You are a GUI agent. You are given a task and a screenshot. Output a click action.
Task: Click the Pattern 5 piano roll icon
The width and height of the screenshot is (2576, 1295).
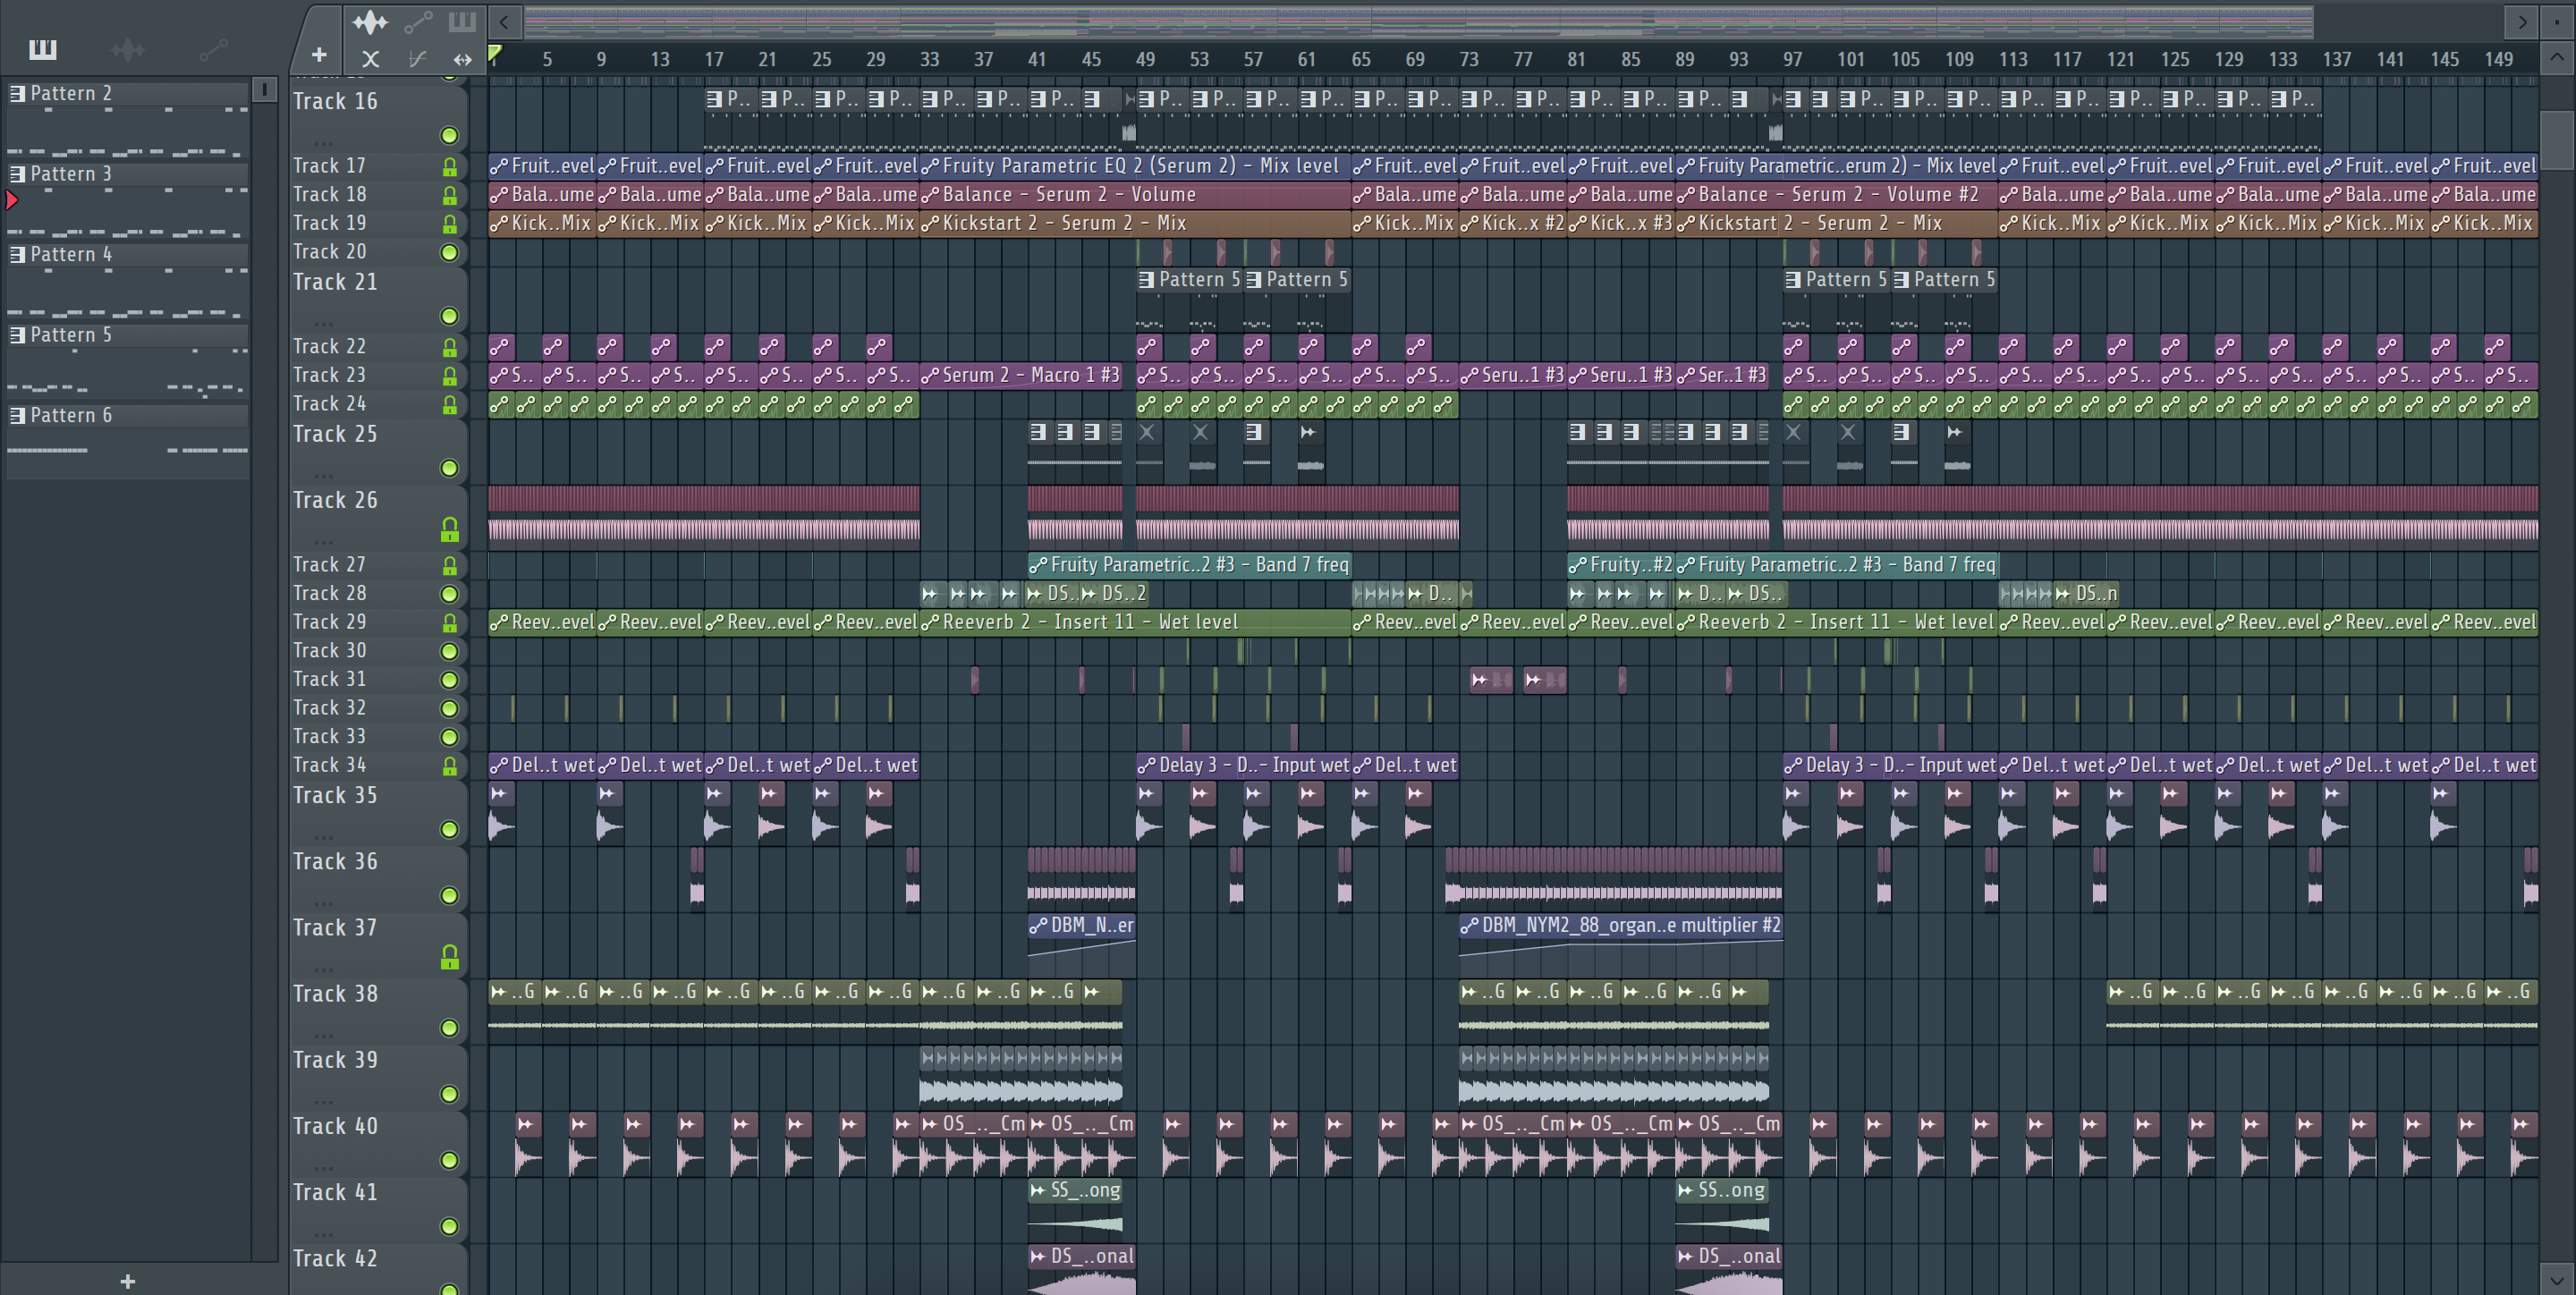18,335
